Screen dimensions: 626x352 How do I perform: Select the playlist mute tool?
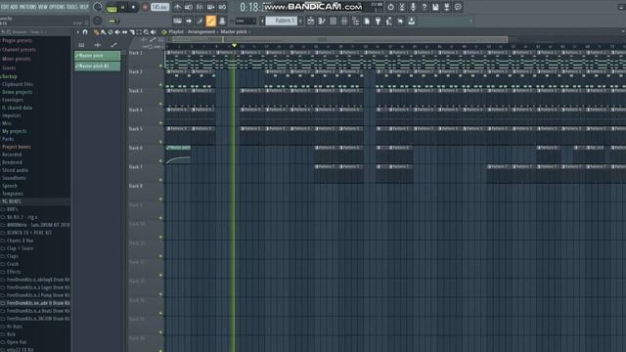click(x=117, y=32)
